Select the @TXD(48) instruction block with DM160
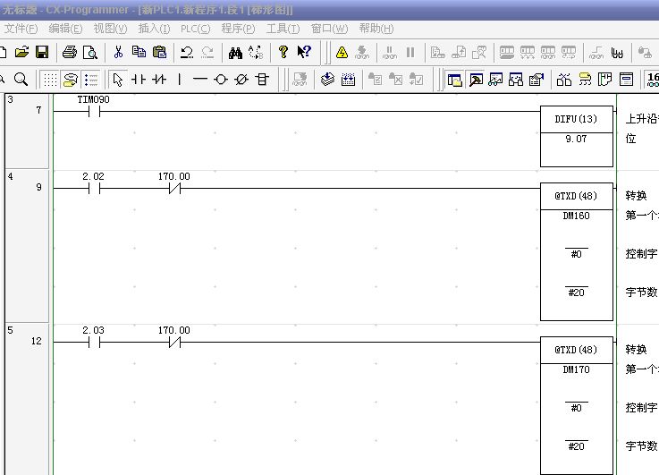 click(x=576, y=250)
